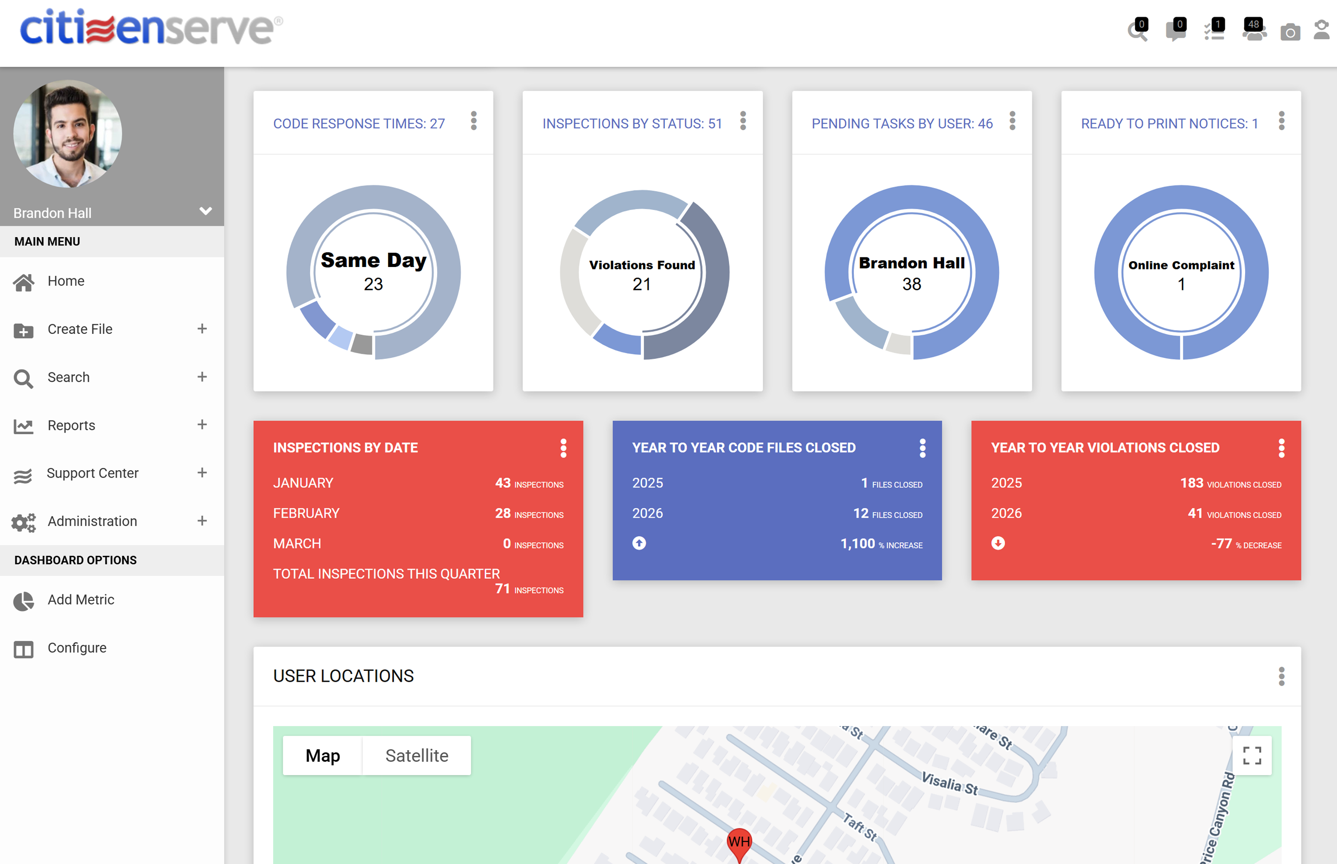Click the camera icon in the header

click(1291, 33)
